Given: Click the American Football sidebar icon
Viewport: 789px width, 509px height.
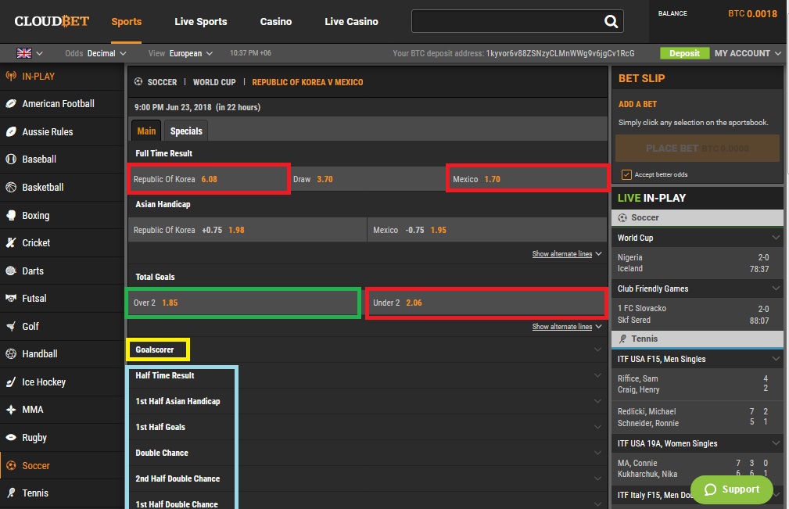Looking at the screenshot, I should click(x=11, y=104).
